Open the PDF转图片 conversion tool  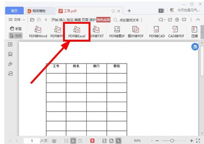[117, 32]
